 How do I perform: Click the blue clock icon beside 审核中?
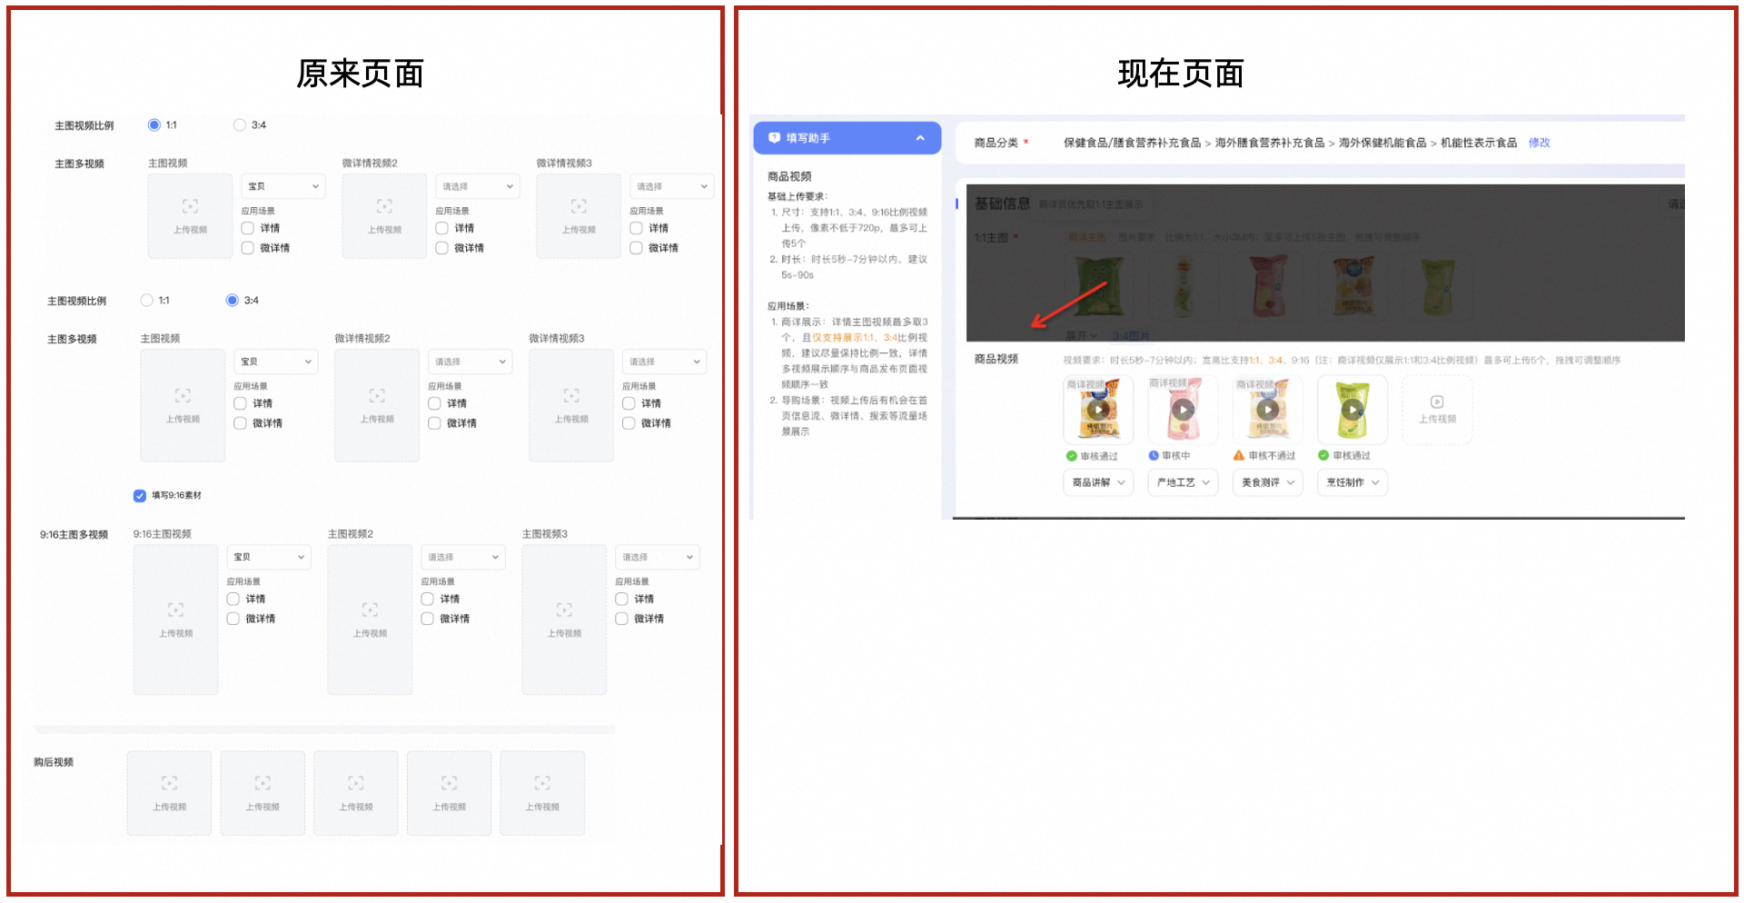click(x=1154, y=456)
